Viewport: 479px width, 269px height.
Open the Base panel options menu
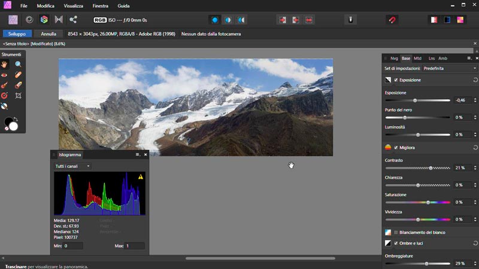click(x=469, y=58)
